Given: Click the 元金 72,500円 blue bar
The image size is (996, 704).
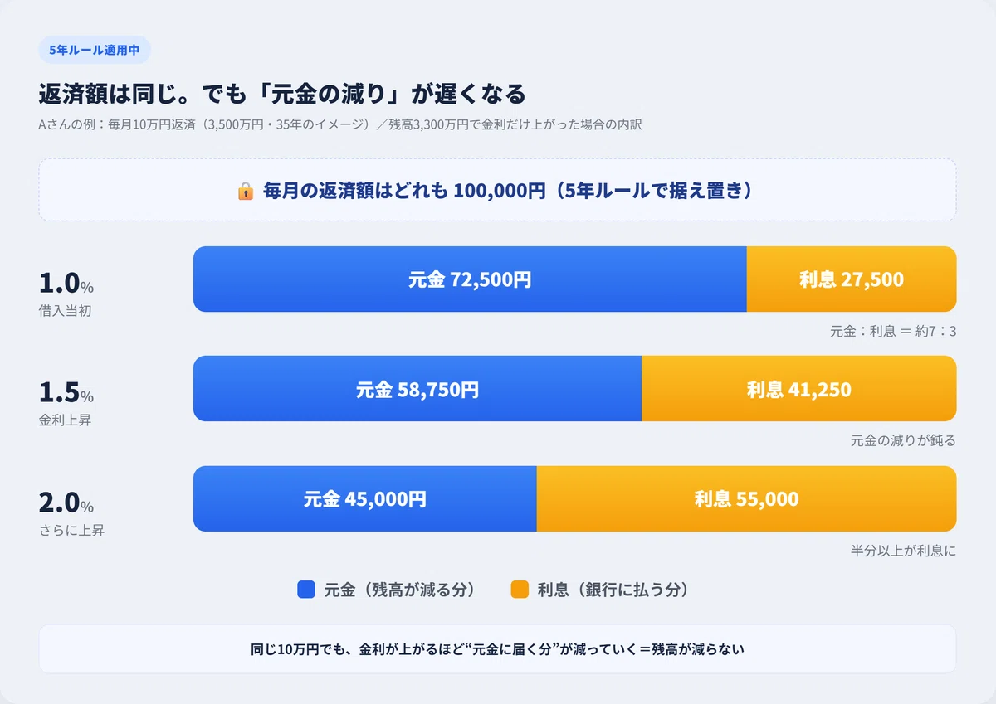Looking at the screenshot, I should 470,279.
